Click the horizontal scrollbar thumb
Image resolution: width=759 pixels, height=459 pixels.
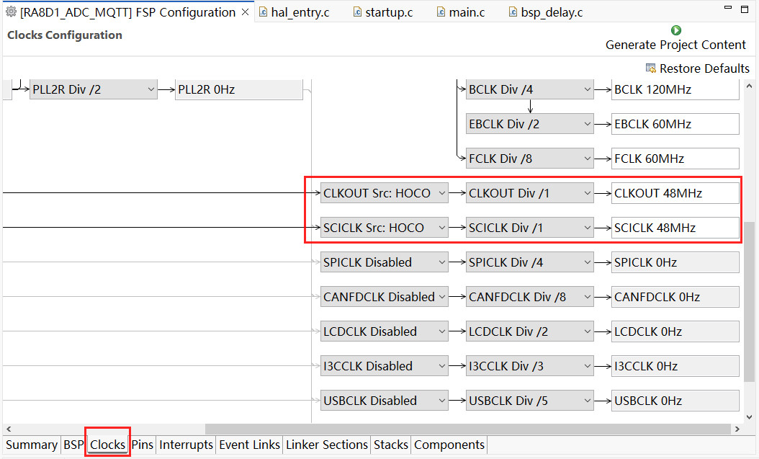pyautogui.click(x=467, y=429)
